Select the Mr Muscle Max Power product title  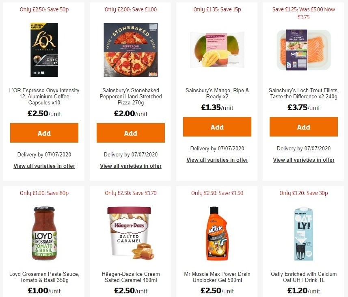point(217,277)
